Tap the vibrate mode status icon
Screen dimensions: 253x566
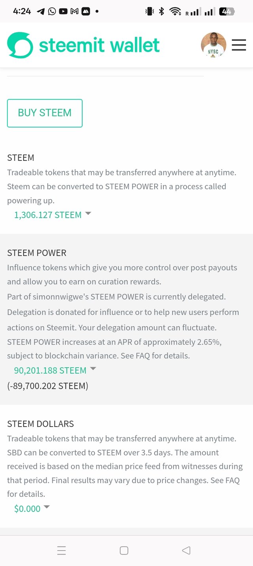pos(149,11)
